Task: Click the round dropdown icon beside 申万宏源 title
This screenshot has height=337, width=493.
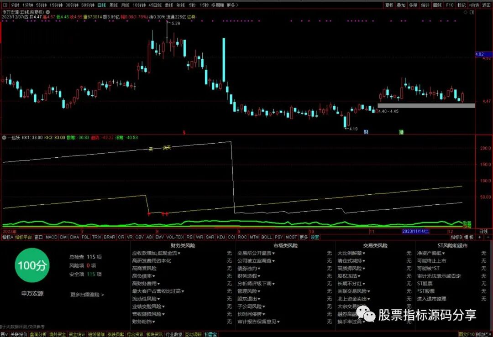Action: point(48,12)
